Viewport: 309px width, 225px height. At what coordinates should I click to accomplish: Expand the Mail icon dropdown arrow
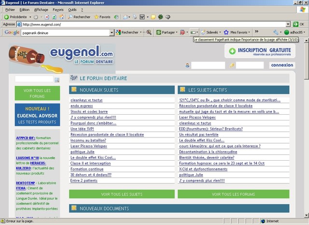click(x=129, y=17)
